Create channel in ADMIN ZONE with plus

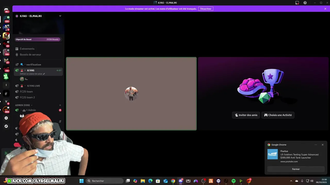pos(60,105)
